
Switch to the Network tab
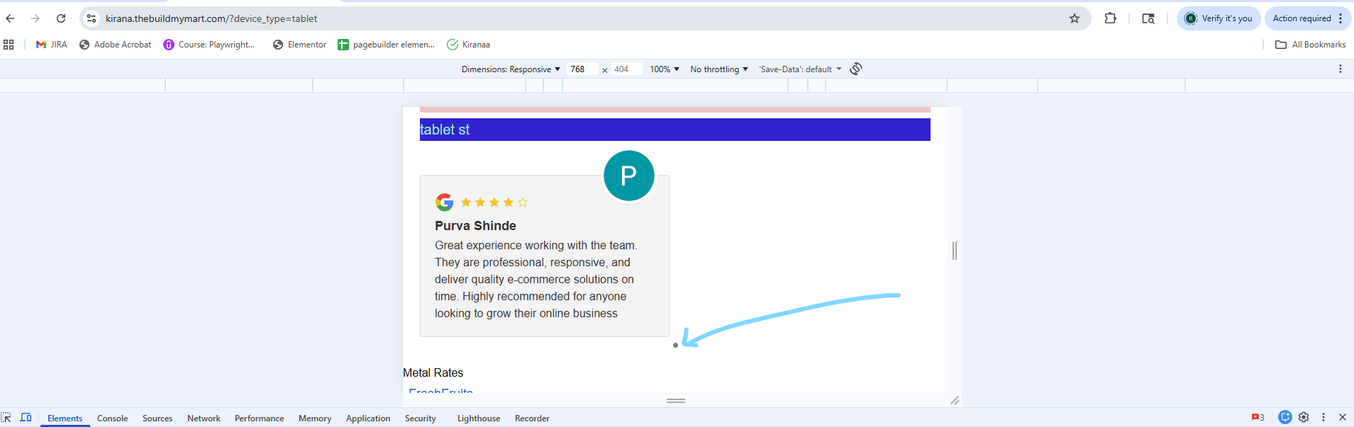pos(204,419)
